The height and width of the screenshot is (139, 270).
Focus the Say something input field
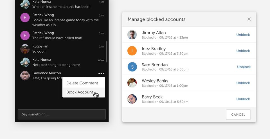(62, 114)
